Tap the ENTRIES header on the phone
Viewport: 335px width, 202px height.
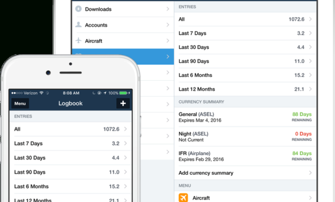pos(23,116)
